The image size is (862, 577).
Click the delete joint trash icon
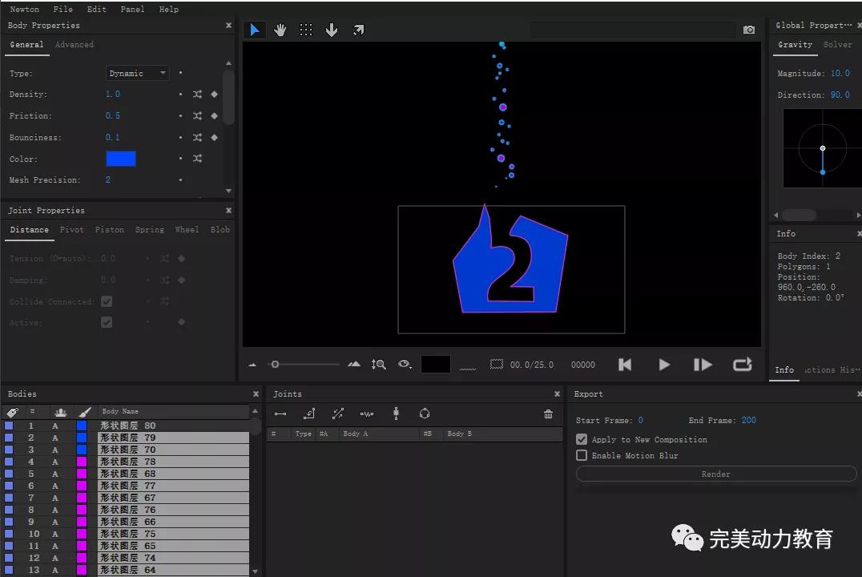click(548, 414)
